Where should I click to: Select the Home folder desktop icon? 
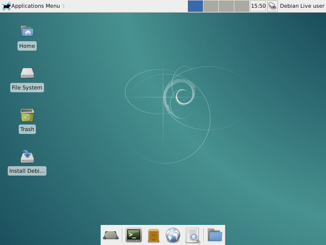coord(27,31)
